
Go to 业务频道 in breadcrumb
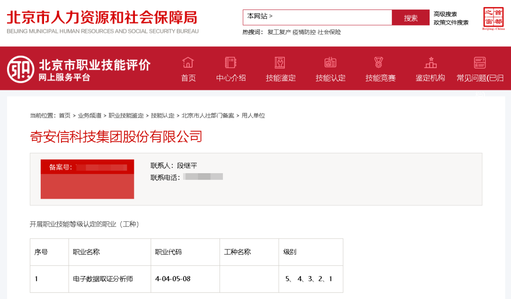[x=89, y=115]
